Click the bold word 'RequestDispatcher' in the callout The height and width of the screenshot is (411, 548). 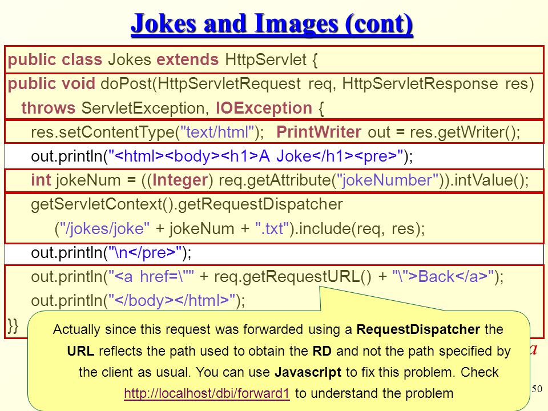(x=418, y=329)
